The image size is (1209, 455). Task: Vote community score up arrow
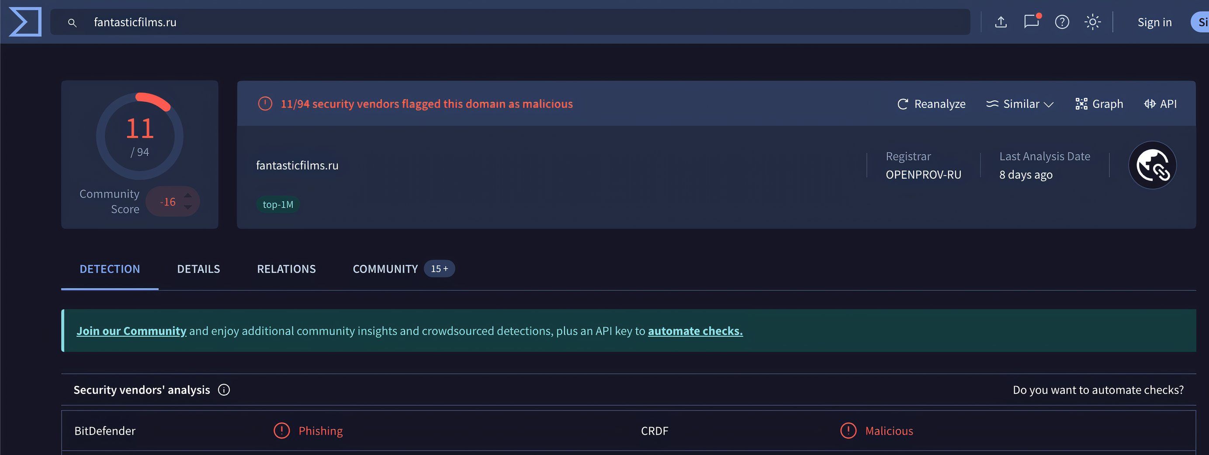tap(188, 195)
